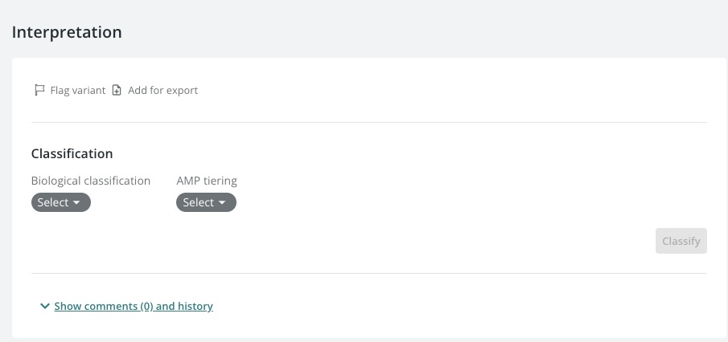This screenshot has height=342, width=728.
Task: Click the Classify button
Action: point(681,241)
